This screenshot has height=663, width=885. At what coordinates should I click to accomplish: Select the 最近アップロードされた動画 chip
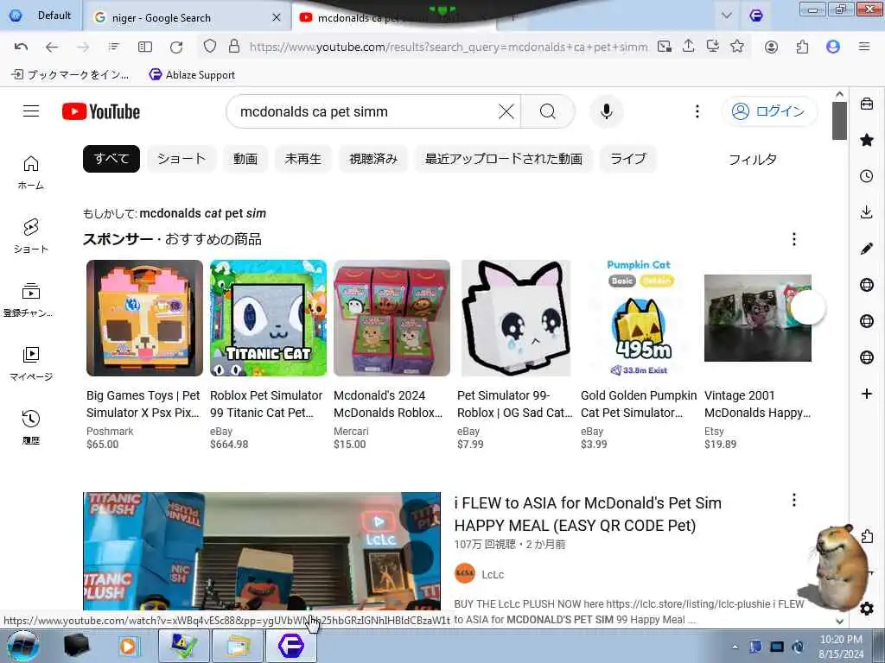(504, 159)
